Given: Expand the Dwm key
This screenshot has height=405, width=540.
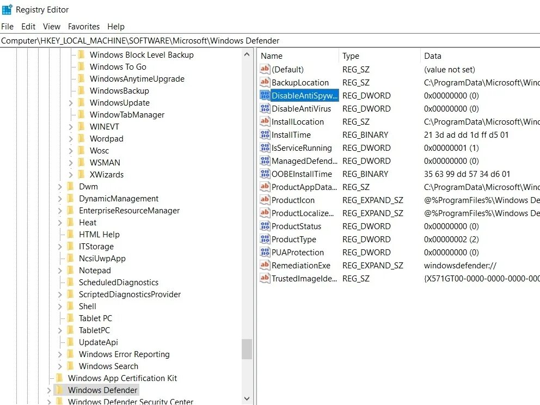Looking at the screenshot, I should click(x=59, y=187).
